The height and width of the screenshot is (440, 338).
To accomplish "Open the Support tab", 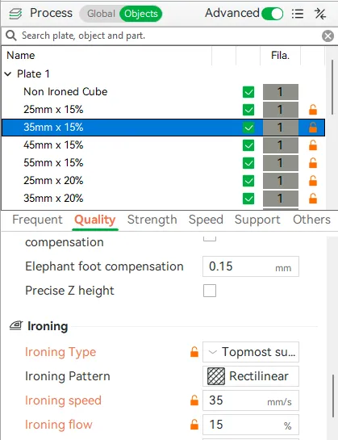I will [x=257, y=220].
